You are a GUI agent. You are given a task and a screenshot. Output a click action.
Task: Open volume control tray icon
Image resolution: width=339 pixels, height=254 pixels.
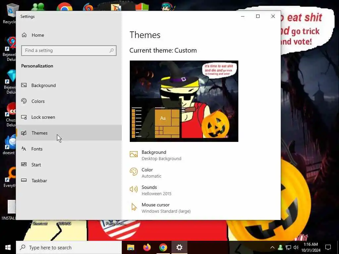tap(296, 247)
